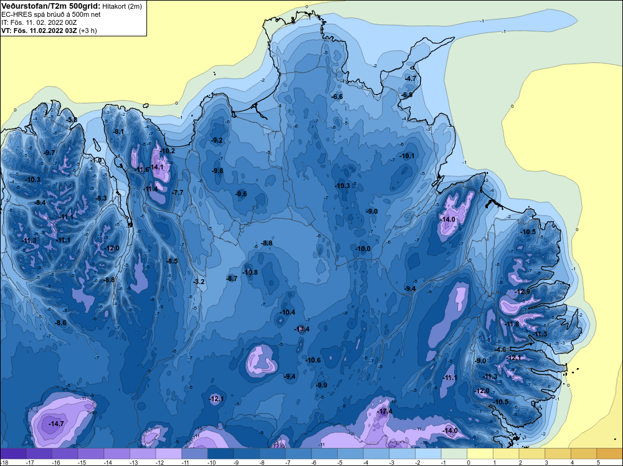Viewport: 623px width, 466px height.
Task: Click the -7.7 temperature value
Action: pyautogui.click(x=178, y=193)
